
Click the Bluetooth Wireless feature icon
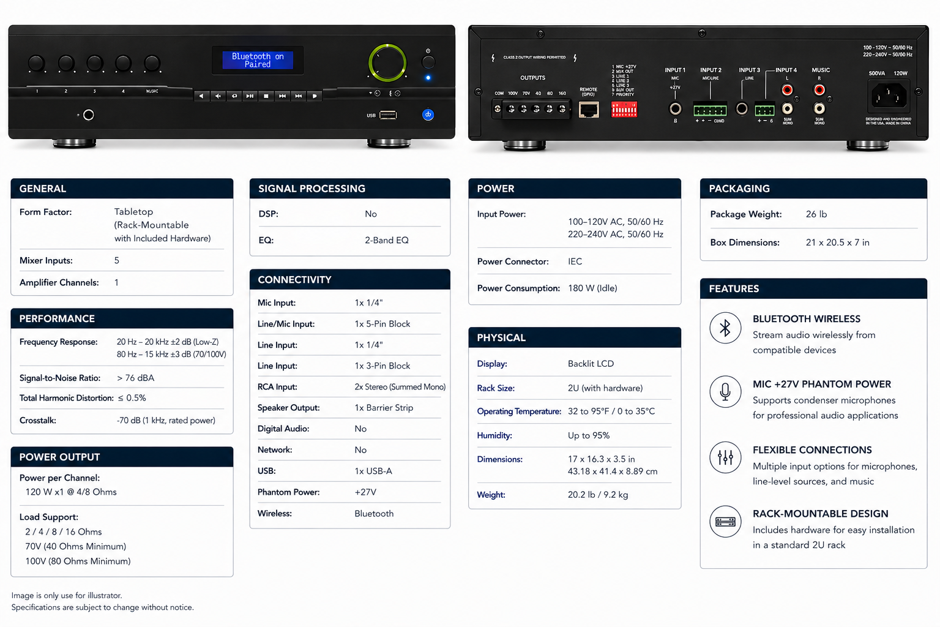pos(725,328)
